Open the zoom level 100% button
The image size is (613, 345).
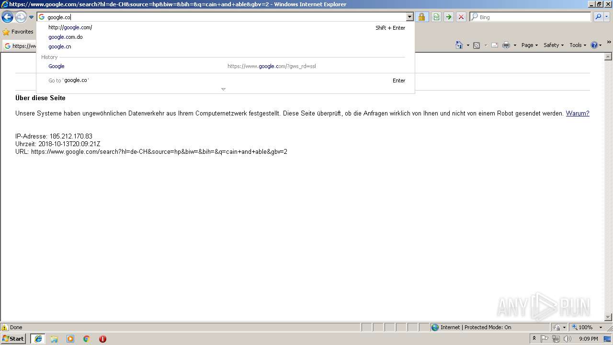tap(582, 327)
